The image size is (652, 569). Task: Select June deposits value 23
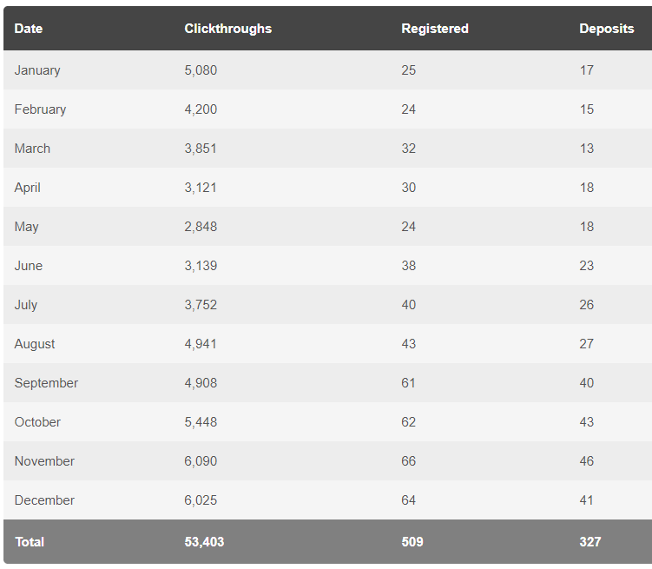click(x=587, y=266)
